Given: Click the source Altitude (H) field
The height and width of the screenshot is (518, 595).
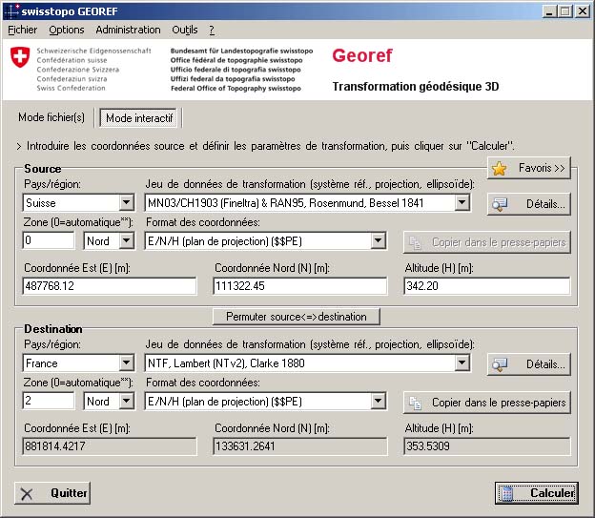Looking at the screenshot, I should 486,286.
